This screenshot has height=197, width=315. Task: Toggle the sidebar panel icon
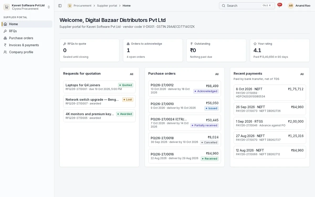coord(60,6)
